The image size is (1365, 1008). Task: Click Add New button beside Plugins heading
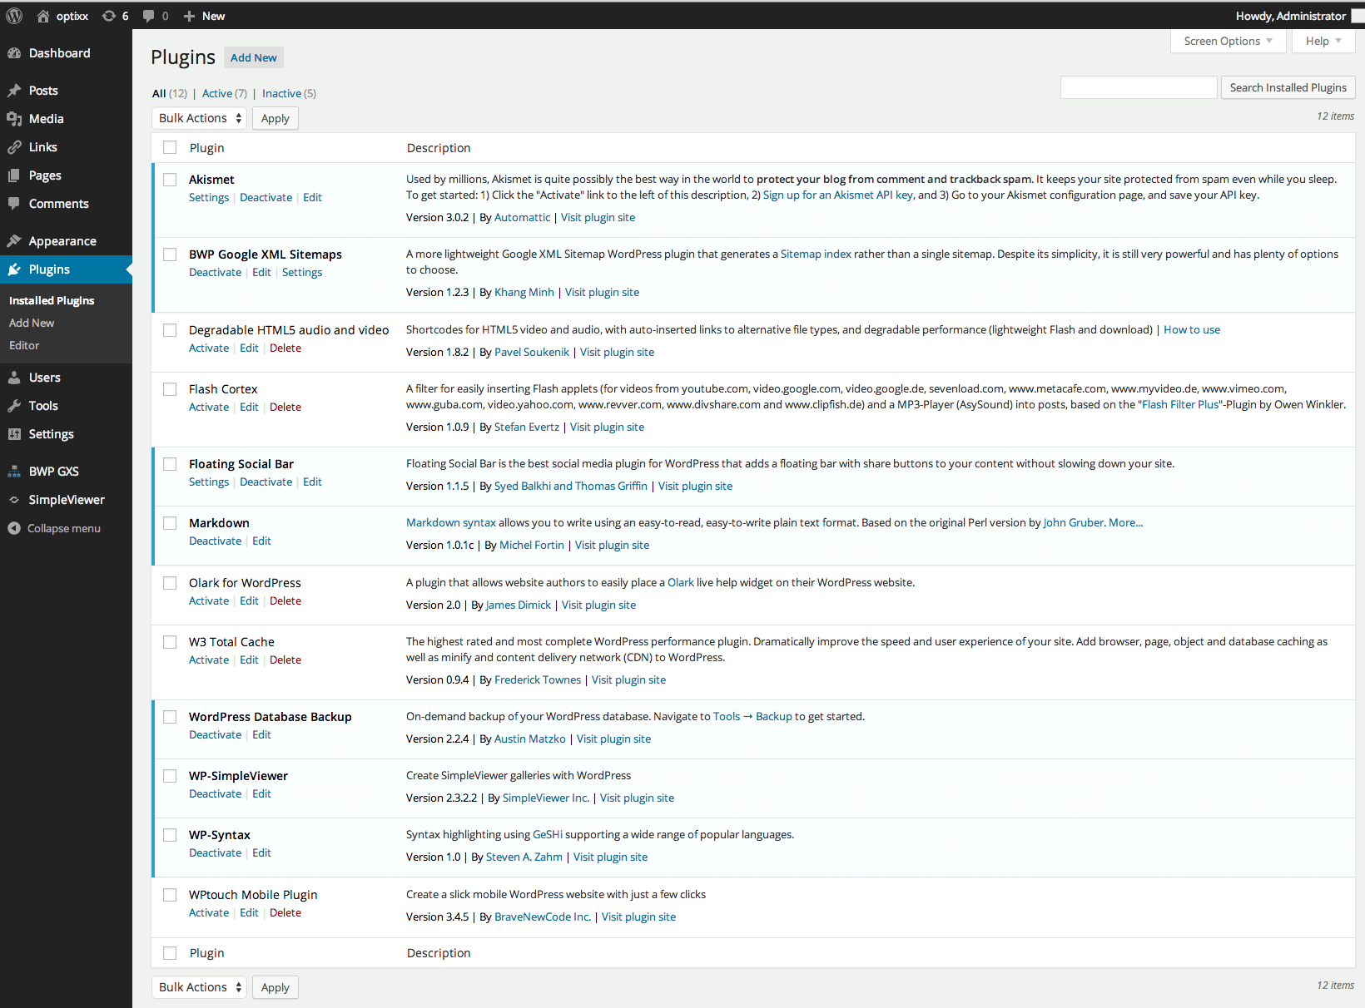[x=254, y=57]
